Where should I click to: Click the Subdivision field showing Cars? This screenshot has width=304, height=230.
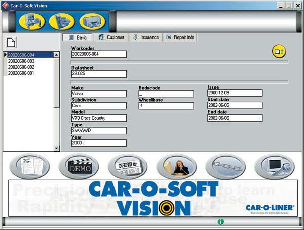point(99,106)
